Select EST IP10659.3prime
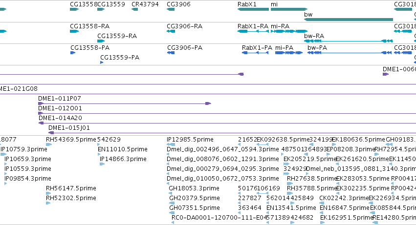 point(5,164)
